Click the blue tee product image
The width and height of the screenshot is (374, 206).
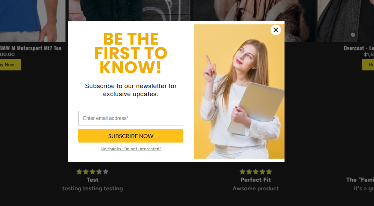(33, 21)
